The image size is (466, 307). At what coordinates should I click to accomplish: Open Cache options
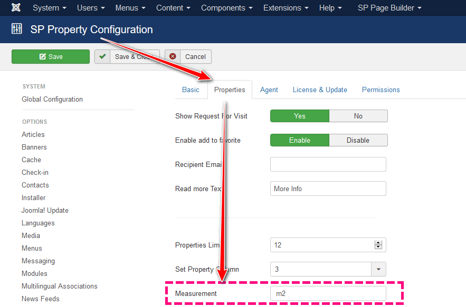pyautogui.click(x=31, y=160)
